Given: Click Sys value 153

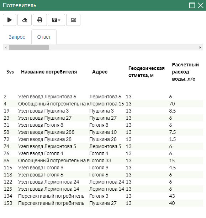Looking at the screenshot, I should (8, 203).
